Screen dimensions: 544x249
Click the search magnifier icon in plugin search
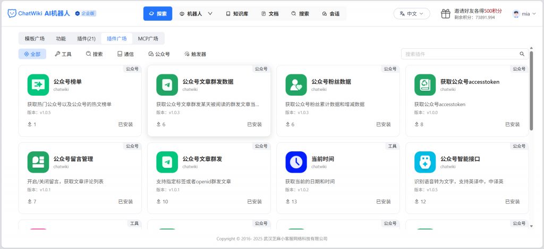[522, 54]
